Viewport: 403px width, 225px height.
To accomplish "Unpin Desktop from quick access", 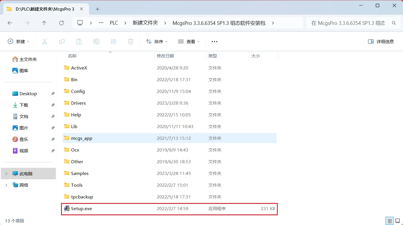I will pyautogui.click(x=53, y=93).
